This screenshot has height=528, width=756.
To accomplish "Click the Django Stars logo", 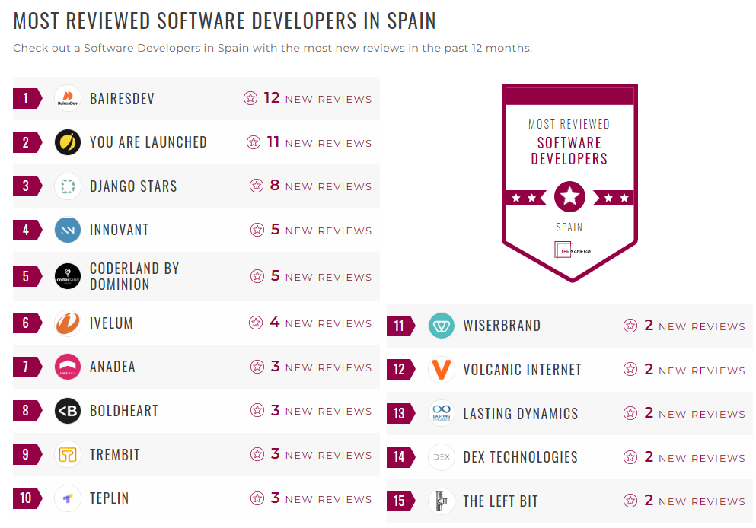I will tap(68, 186).
